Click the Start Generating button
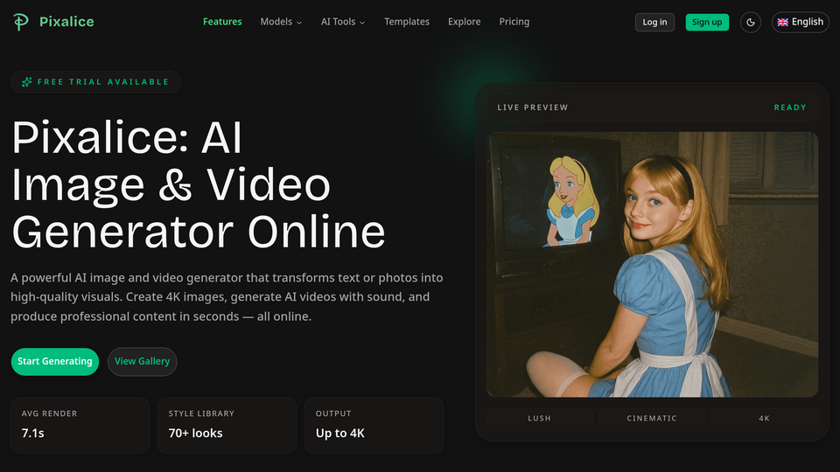The image size is (840, 472). pyautogui.click(x=54, y=361)
